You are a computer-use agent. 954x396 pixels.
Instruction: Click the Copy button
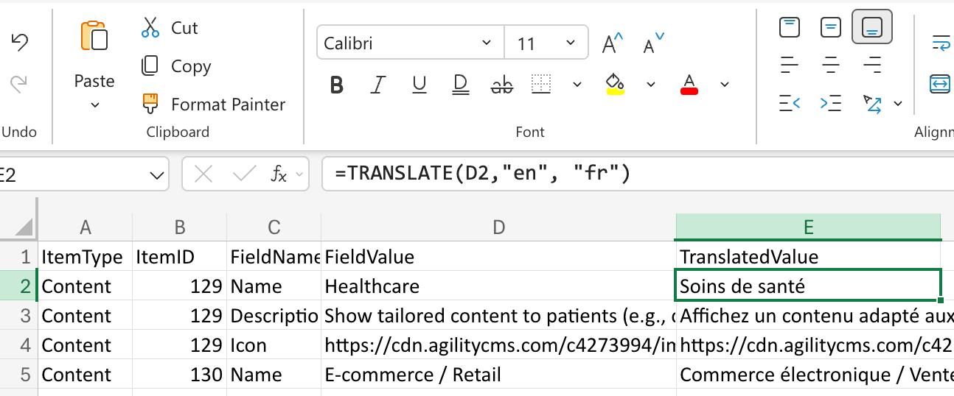[176, 66]
